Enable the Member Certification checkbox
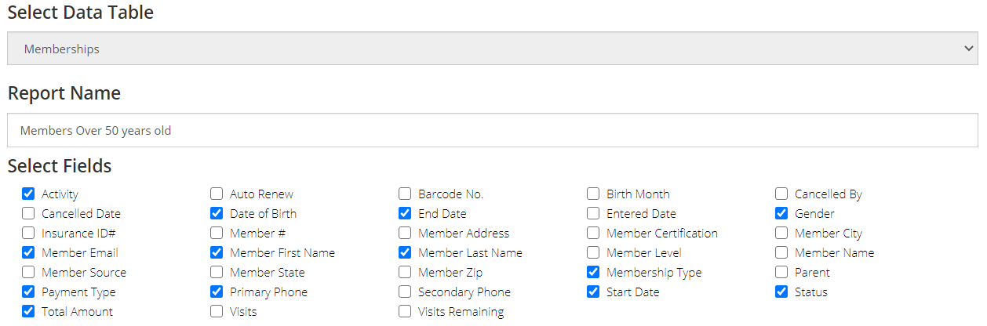 (593, 233)
